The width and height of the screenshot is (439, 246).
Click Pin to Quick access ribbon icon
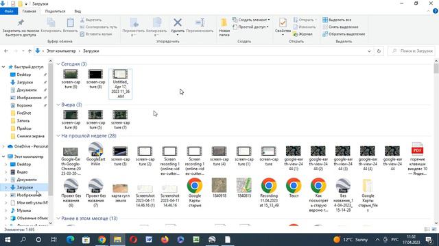tap(21, 23)
